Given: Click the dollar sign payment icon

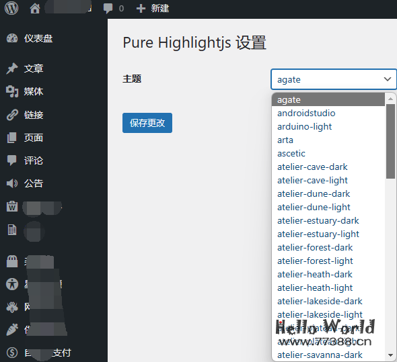Looking at the screenshot, I should (x=12, y=353).
